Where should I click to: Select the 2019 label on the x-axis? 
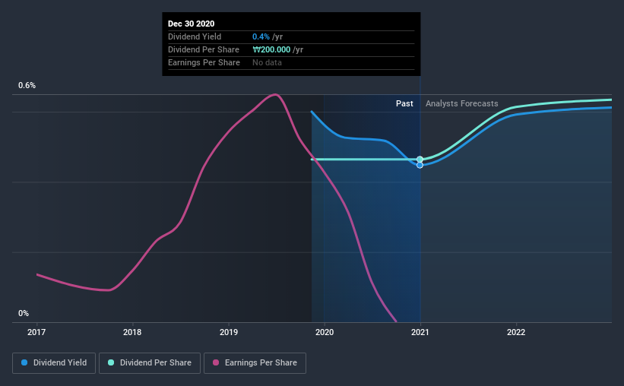(229, 332)
